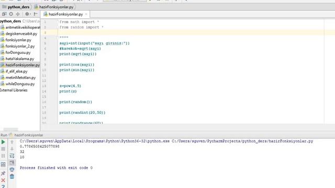Screen dimensions: 335x188
Task: Toggle Soft-Wrap in the console
Action: pos(12,156)
